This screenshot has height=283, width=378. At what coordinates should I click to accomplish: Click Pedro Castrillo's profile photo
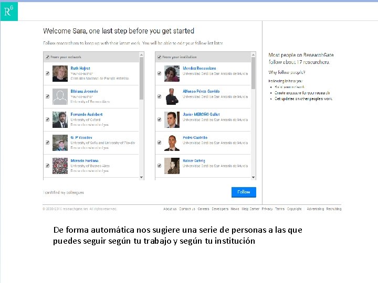click(x=172, y=143)
